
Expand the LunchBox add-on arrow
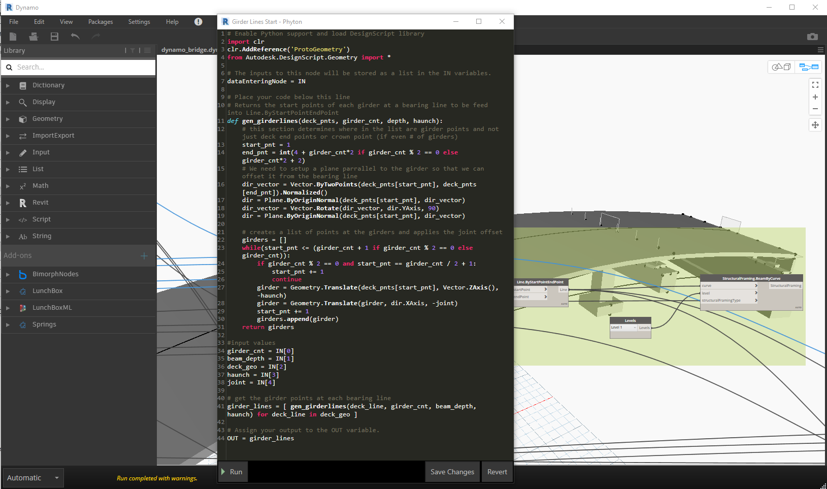[x=8, y=291]
